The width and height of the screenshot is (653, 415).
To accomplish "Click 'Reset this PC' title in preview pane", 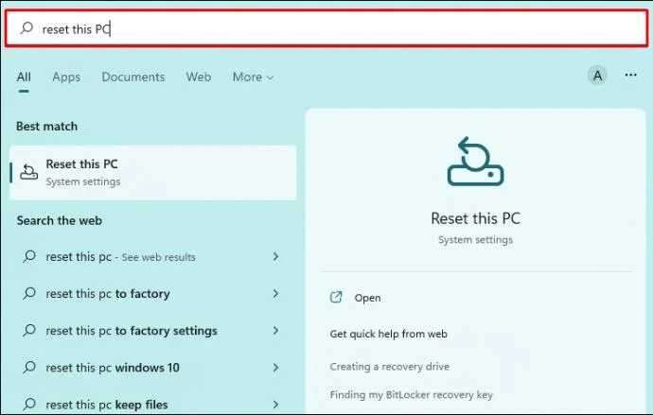I will click(476, 218).
